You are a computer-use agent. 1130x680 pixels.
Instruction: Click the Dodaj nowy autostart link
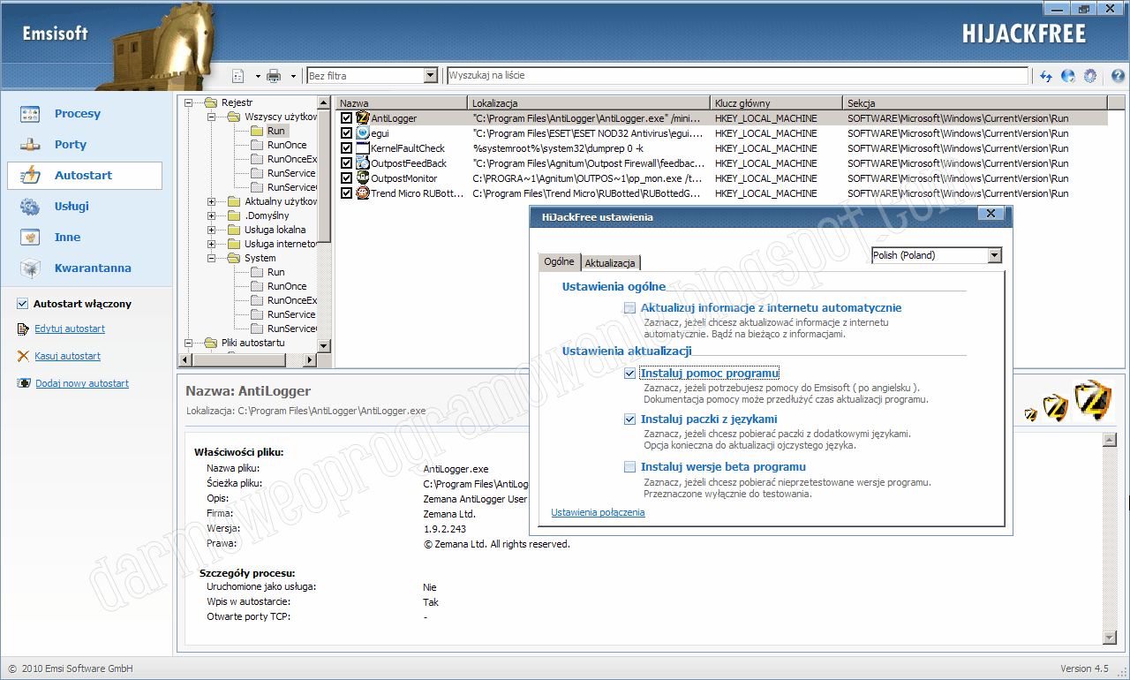pyautogui.click(x=82, y=384)
